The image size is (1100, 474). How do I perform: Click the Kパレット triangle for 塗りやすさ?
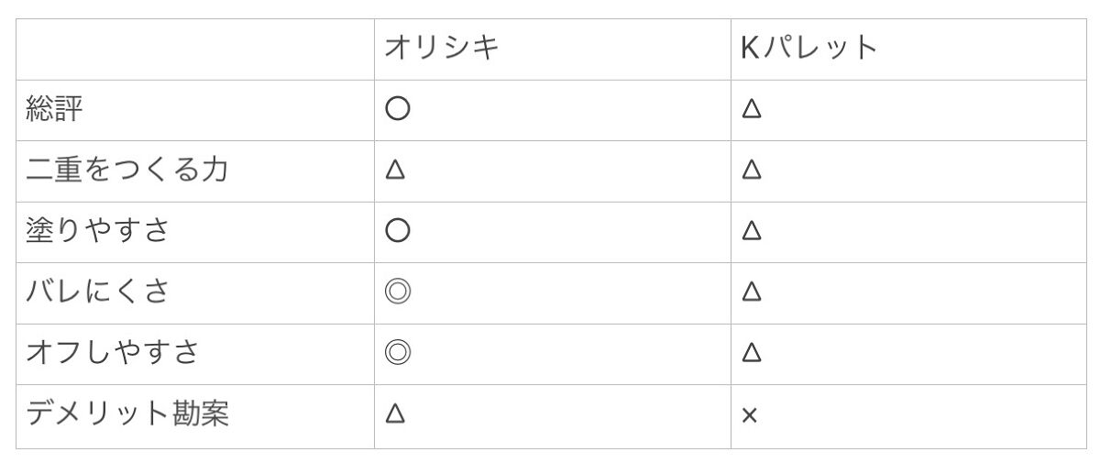[752, 230]
